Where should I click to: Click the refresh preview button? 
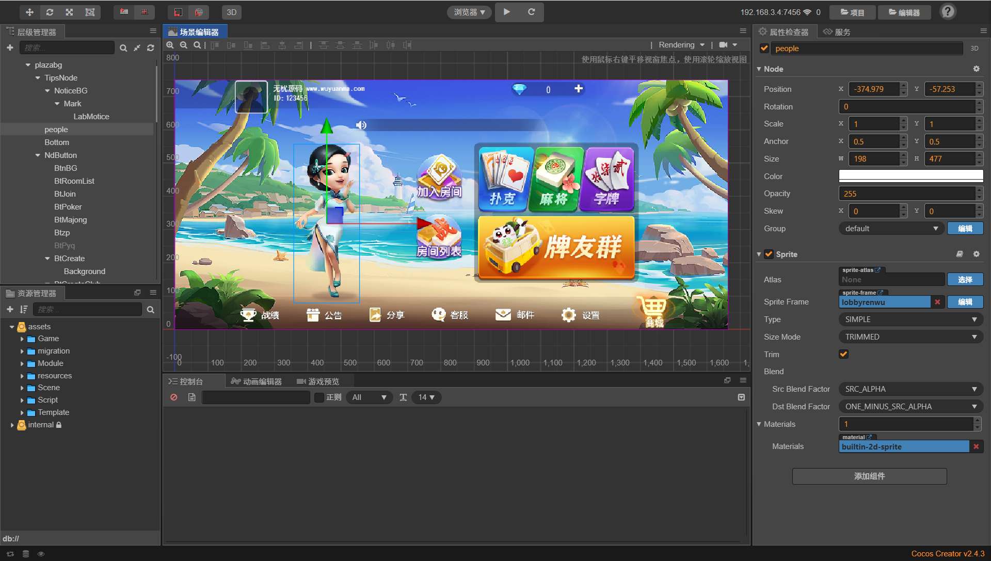pyautogui.click(x=531, y=12)
